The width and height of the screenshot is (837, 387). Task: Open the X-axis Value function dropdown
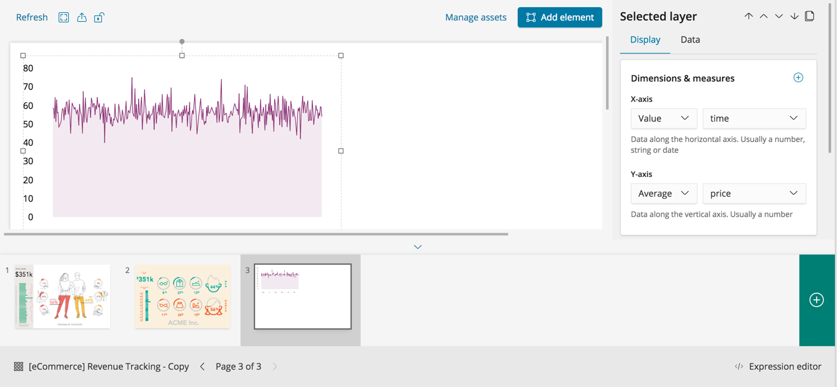pyautogui.click(x=663, y=118)
